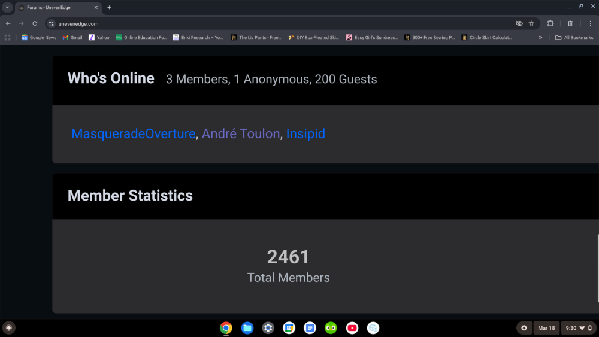Screen dimensions: 599x337
Task: Expand the hidden bookmarks chevron
Action: pos(540,37)
